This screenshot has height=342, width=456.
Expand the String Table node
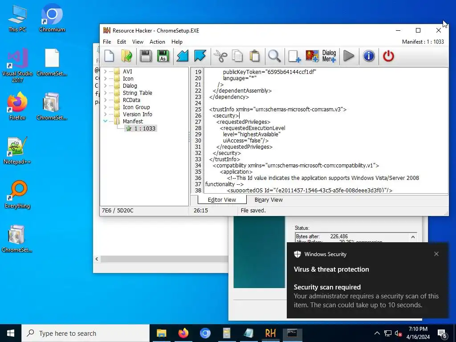(x=105, y=93)
